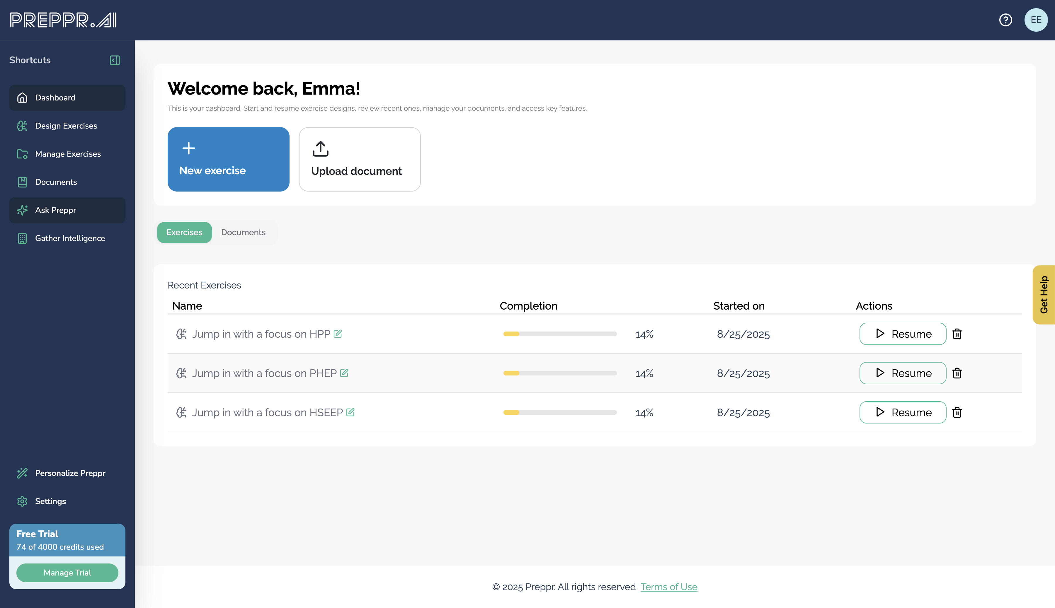
Task: Open the help question mark icon
Action: tap(1005, 20)
